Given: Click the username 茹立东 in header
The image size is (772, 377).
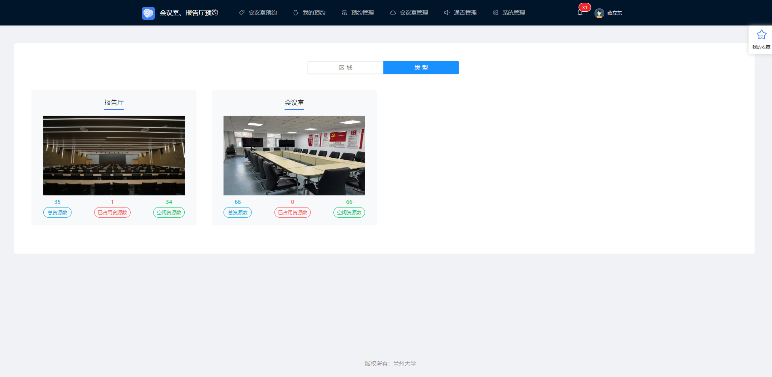Looking at the screenshot, I should [x=614, y=13].
